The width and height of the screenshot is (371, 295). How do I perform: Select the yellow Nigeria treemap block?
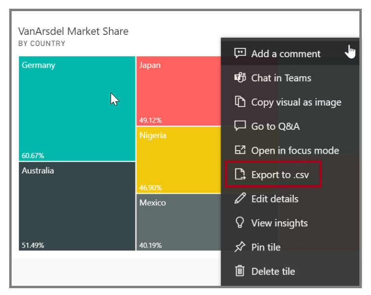click(x=178, y=160)
